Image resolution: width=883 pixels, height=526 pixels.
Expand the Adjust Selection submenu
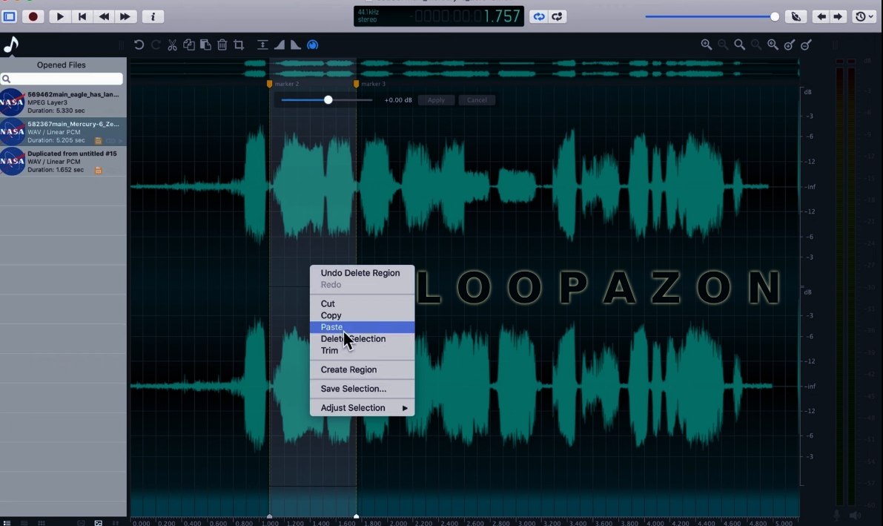[362, 408]
